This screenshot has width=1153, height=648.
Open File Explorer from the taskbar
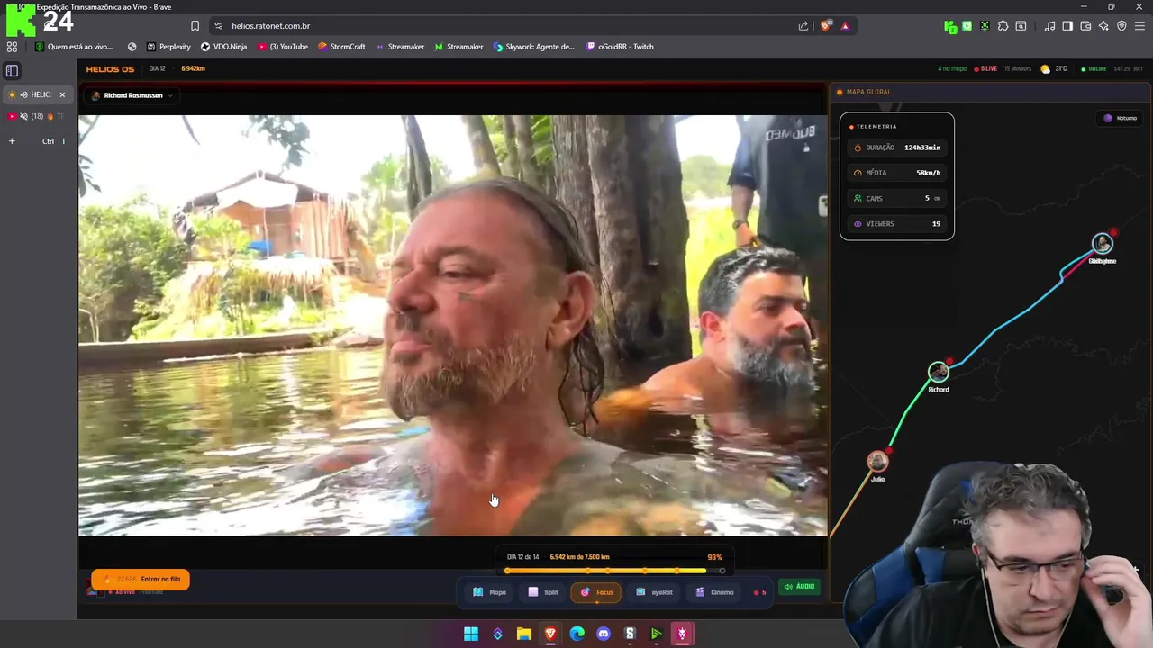524,634
